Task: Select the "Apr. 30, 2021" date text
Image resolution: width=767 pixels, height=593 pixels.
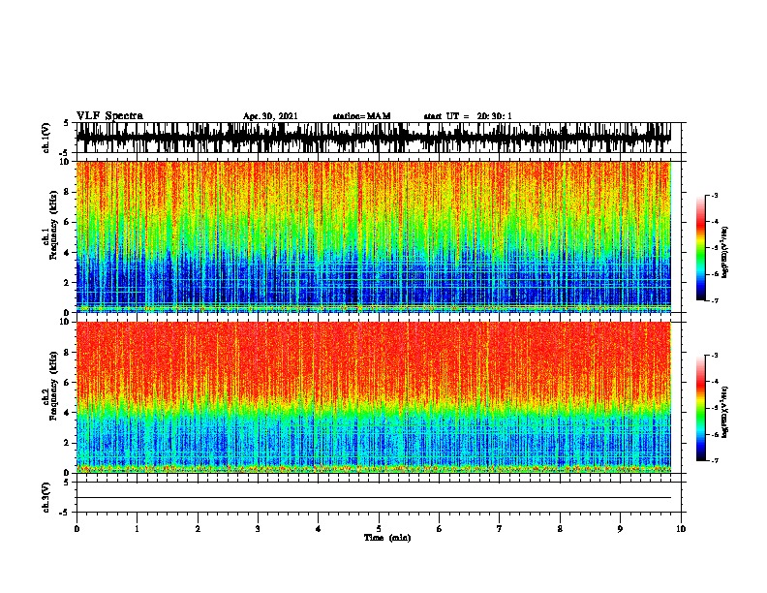Action: (x=270, y=116)
